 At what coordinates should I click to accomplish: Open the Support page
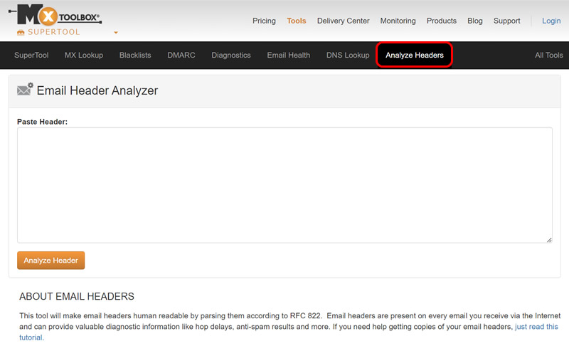pos(506,21)
